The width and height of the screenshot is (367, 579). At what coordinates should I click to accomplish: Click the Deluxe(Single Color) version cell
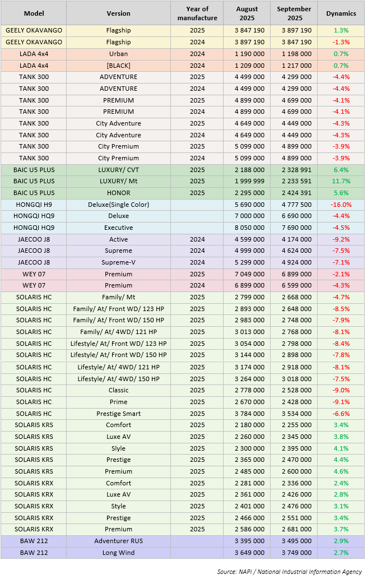click(x=118, y=205)
